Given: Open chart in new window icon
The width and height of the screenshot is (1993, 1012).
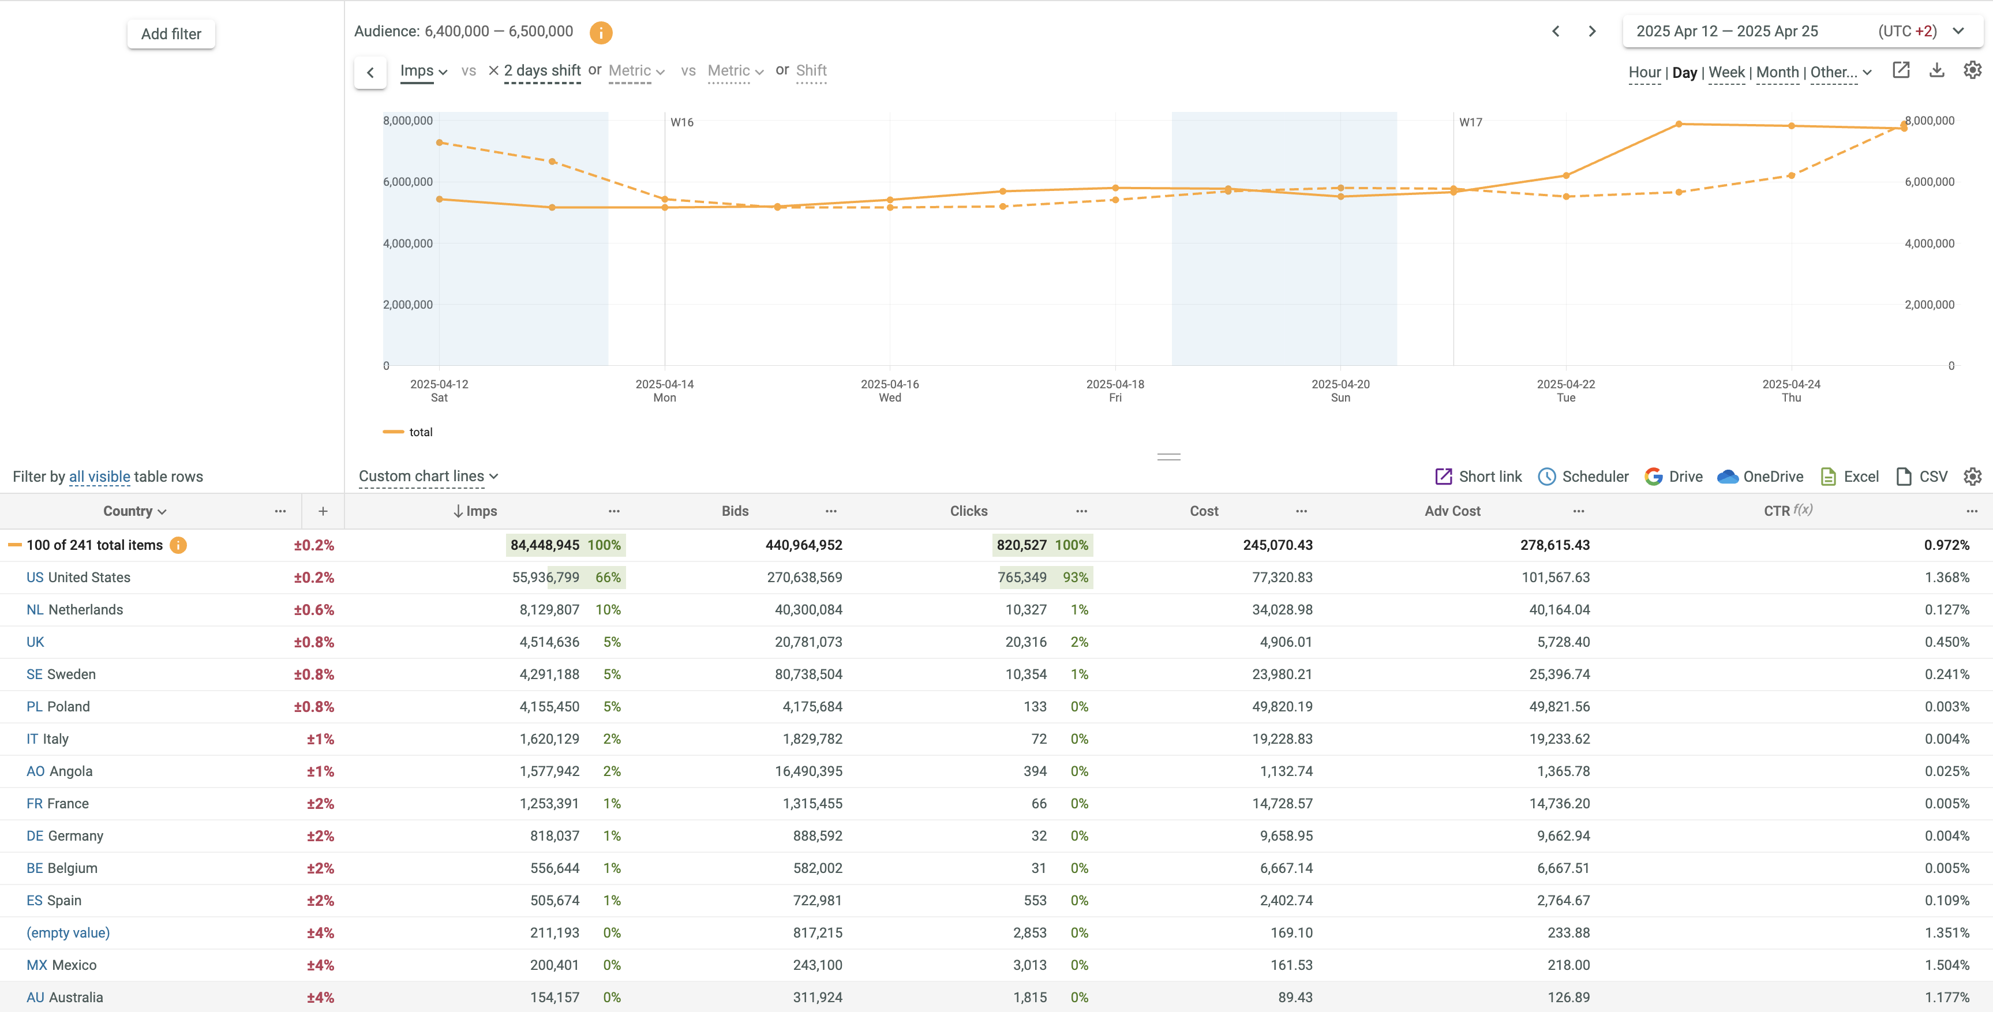Looking at the screenshot, I should [1901, 70].
